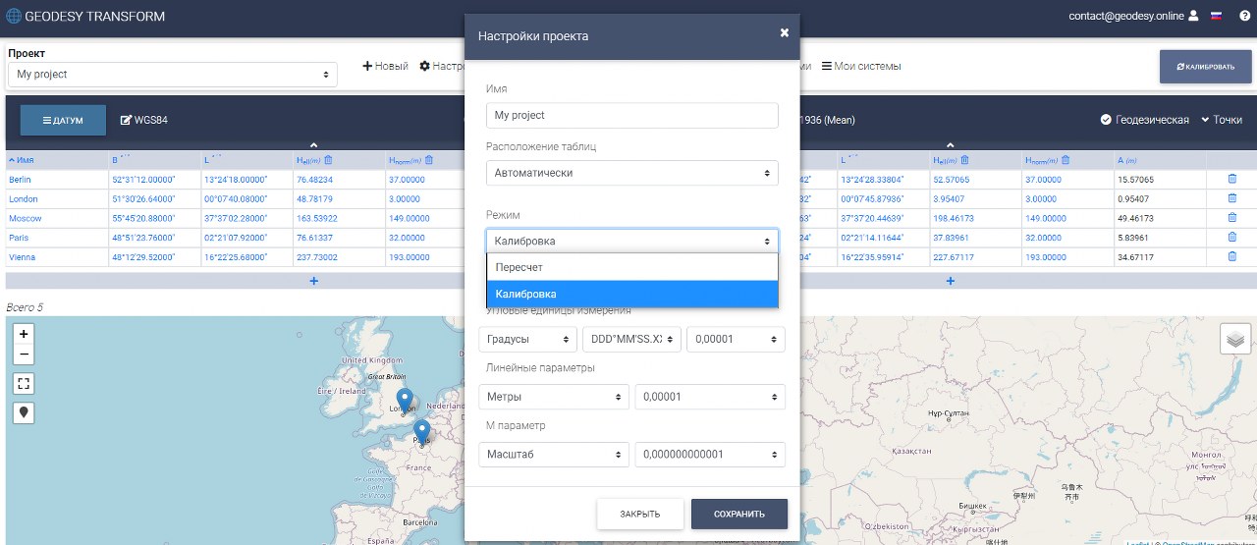Open the Градусы angular units dropdown
Screen dimensions: 1257x545
tap(528, 339)
